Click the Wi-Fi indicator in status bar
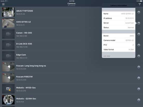 (x=6, y=1)
